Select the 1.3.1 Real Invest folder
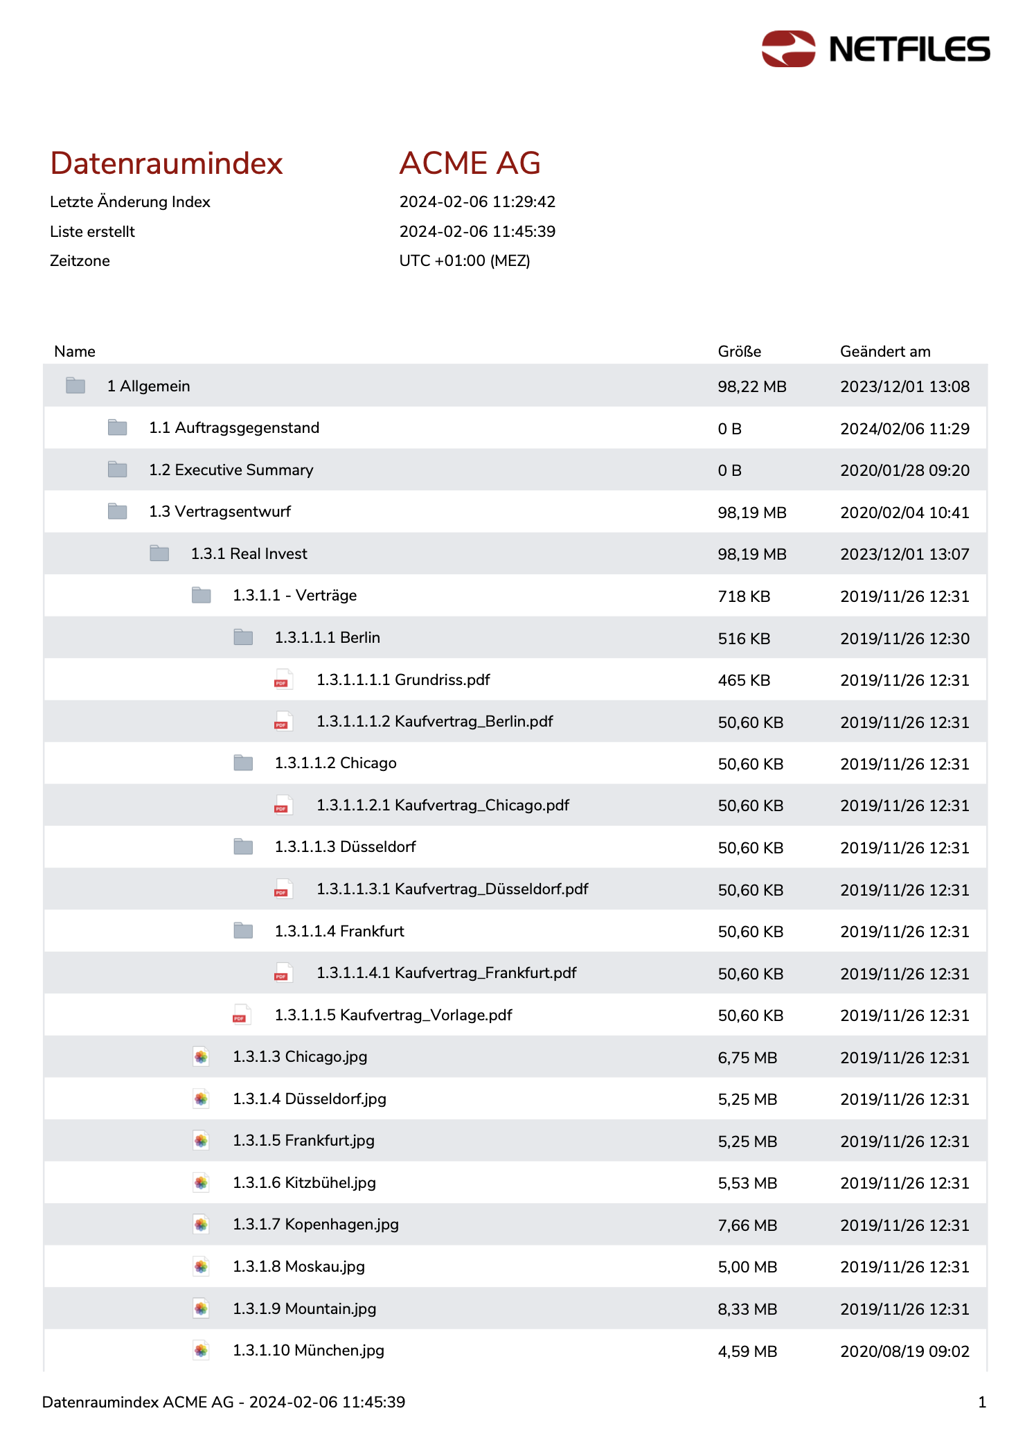 tap(249, 554)
